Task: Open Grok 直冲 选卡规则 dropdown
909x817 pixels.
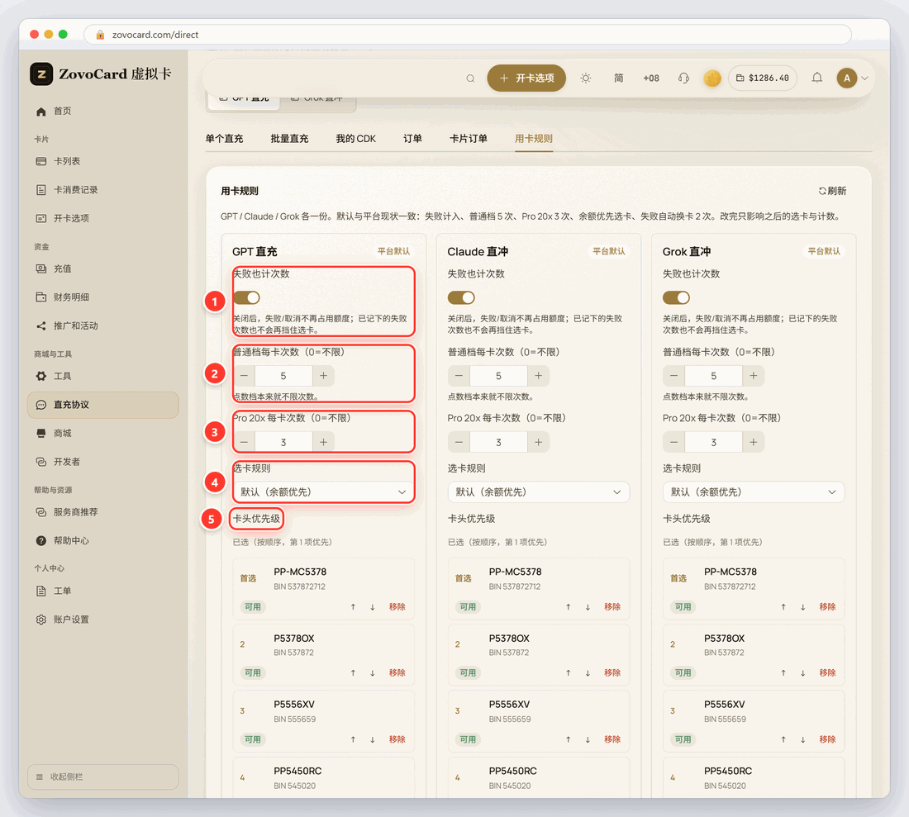Action: (754, 492)
